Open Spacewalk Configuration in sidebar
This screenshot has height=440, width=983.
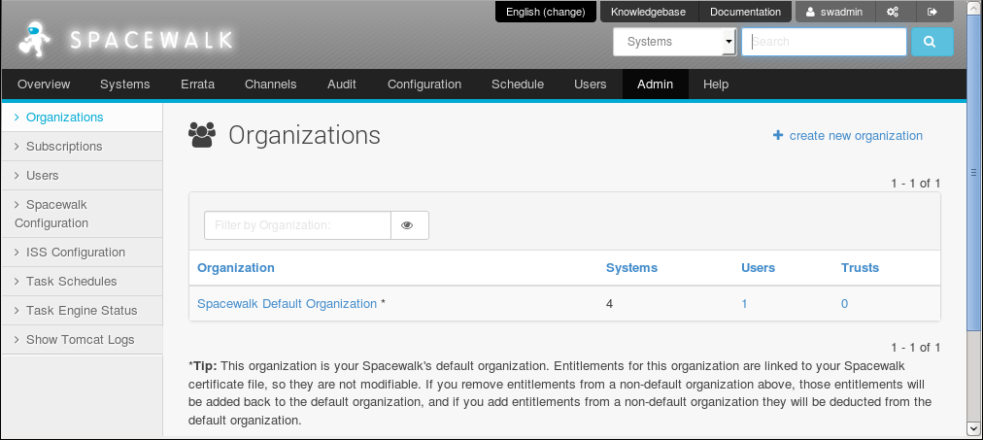(x=83, y=214)
